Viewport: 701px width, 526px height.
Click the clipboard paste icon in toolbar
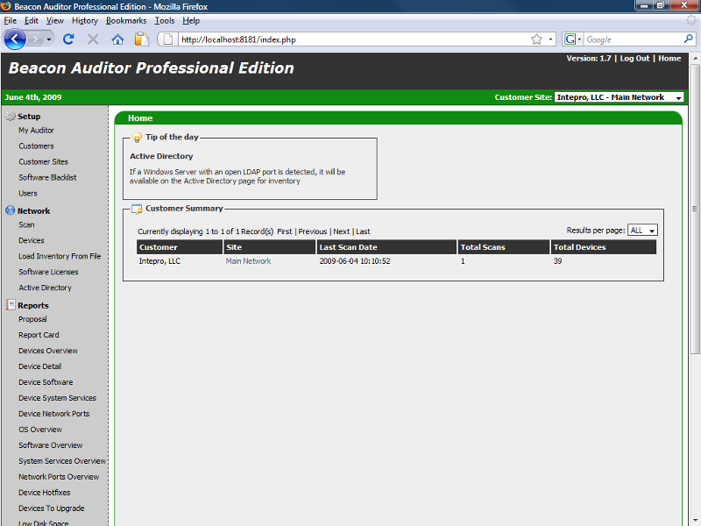pyautogui.click(x=142, y=39)
